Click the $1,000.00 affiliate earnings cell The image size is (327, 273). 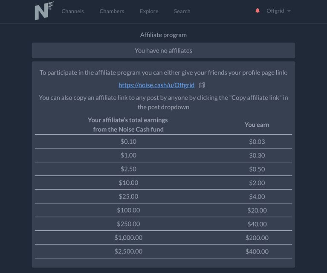[x=128, y=238]
